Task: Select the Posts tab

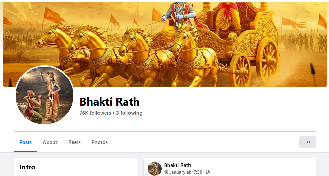Action: pos(25,142)
